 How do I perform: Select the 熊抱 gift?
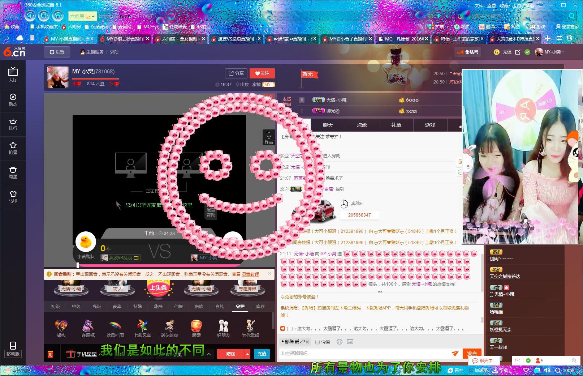click(x=61, y=328)
